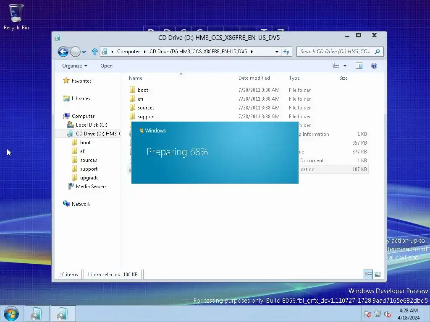Click the explorer window title bar icon
The height and width of the screenshot is (322, 430).
point(57,37)
